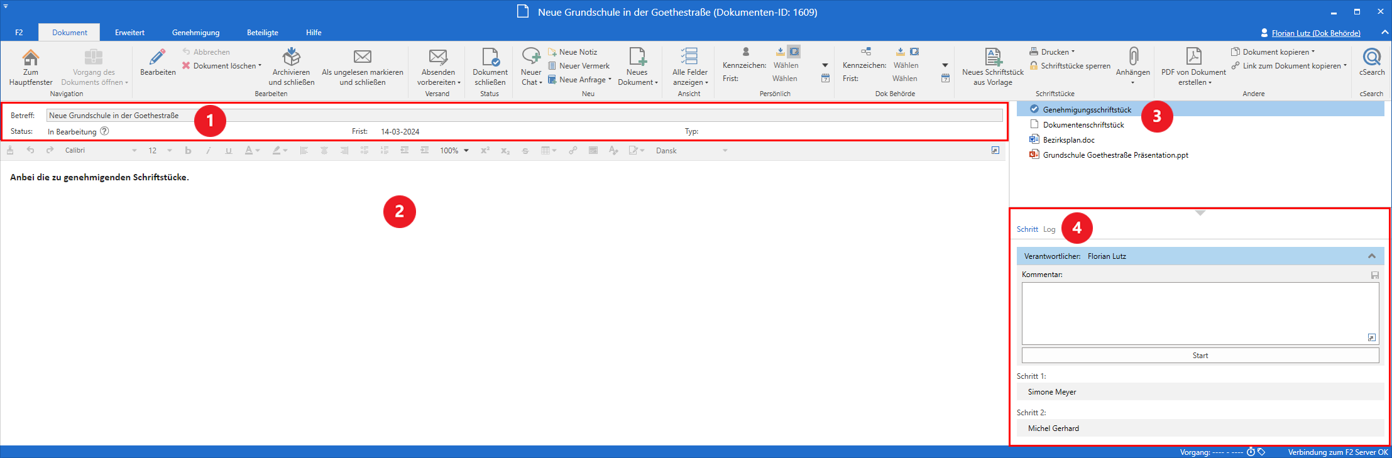The height and width of the screenshot is (458, 1392).
Task: Click the Florian Lutz user link
Action: tap(1315, 33)
